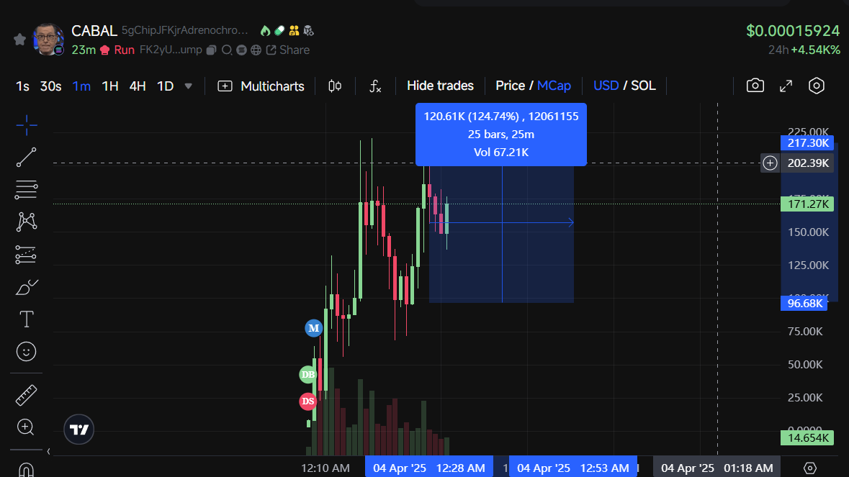Click Hide trades
The image size is (849, 477).
[440, 86]
